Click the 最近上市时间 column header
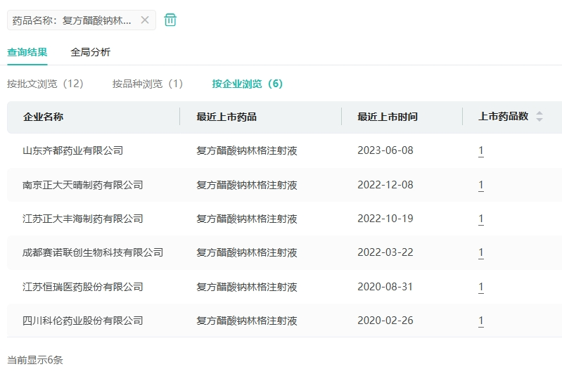 pyautogui.click(x=387, y=117)
